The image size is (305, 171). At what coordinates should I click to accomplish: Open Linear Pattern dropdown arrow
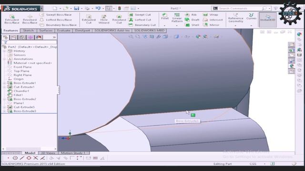click(x=177, y=26)
